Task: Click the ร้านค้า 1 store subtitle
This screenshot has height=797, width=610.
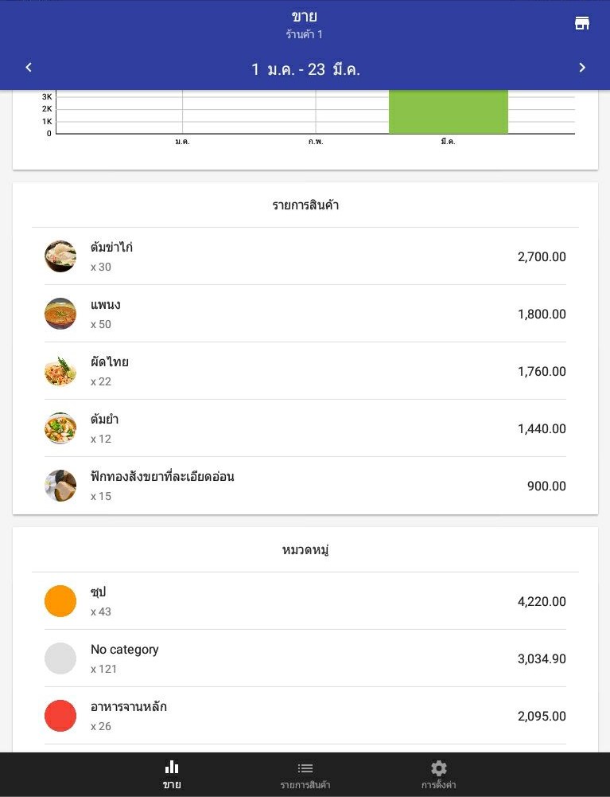Action: coord(305,35)
